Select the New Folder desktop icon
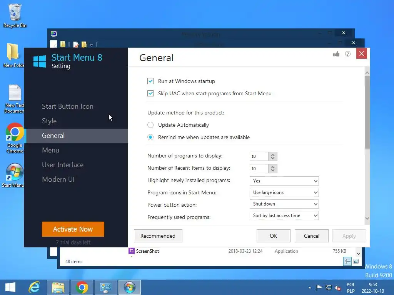Image resolution: width=394 pixels, height=295 pixels. click(x=14, y=55)
